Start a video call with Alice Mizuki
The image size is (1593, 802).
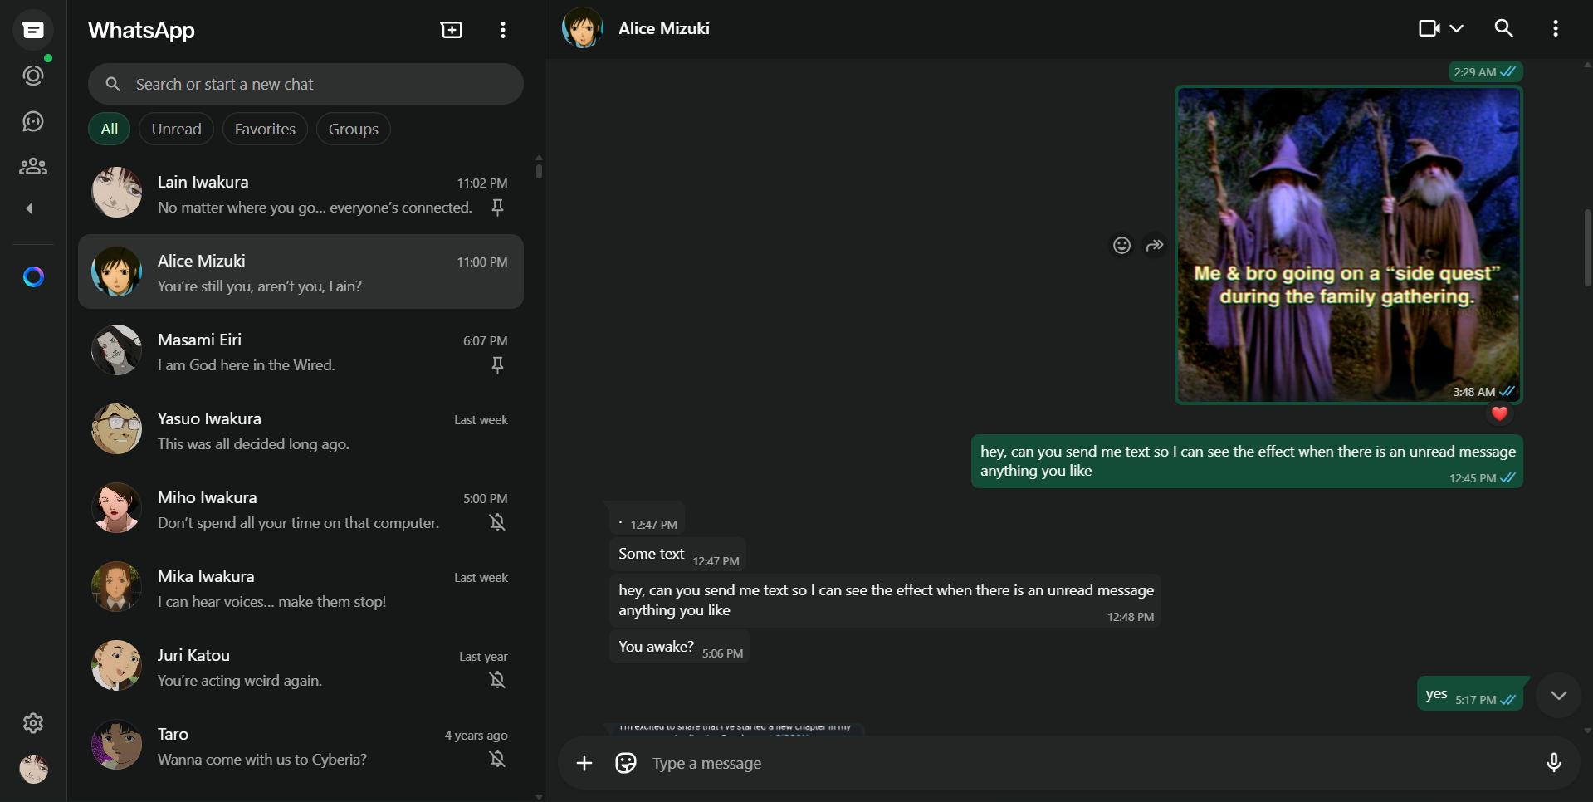pyautogui.click(x=1429, y=28)
